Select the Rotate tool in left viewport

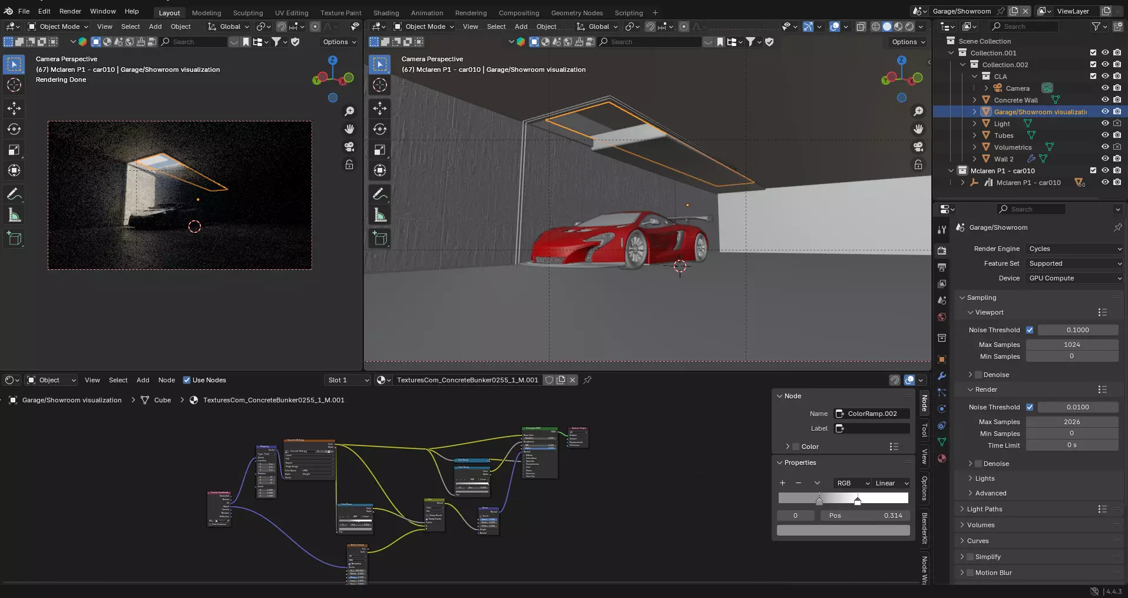tap(14, 129)
